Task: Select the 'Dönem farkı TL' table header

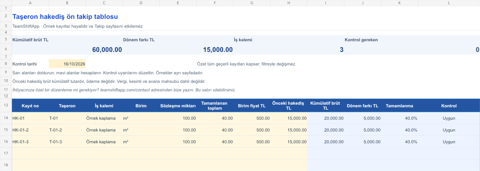Action: (x=362, y=106)
